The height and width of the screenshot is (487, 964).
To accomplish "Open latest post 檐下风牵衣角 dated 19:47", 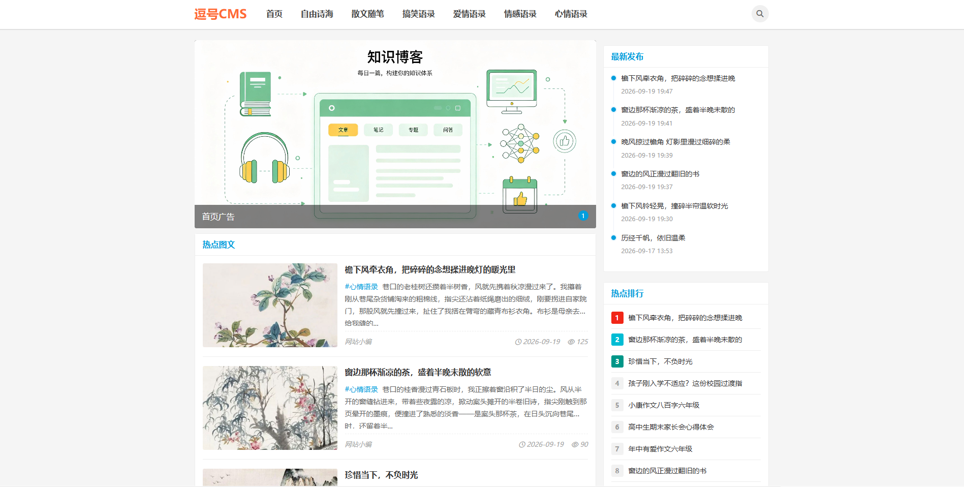I will (678, 78).
